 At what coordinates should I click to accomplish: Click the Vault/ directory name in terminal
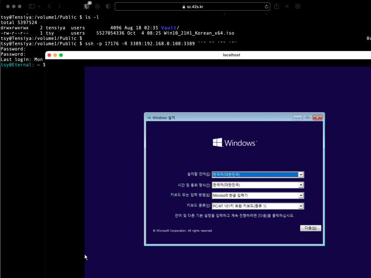(170, 28)
